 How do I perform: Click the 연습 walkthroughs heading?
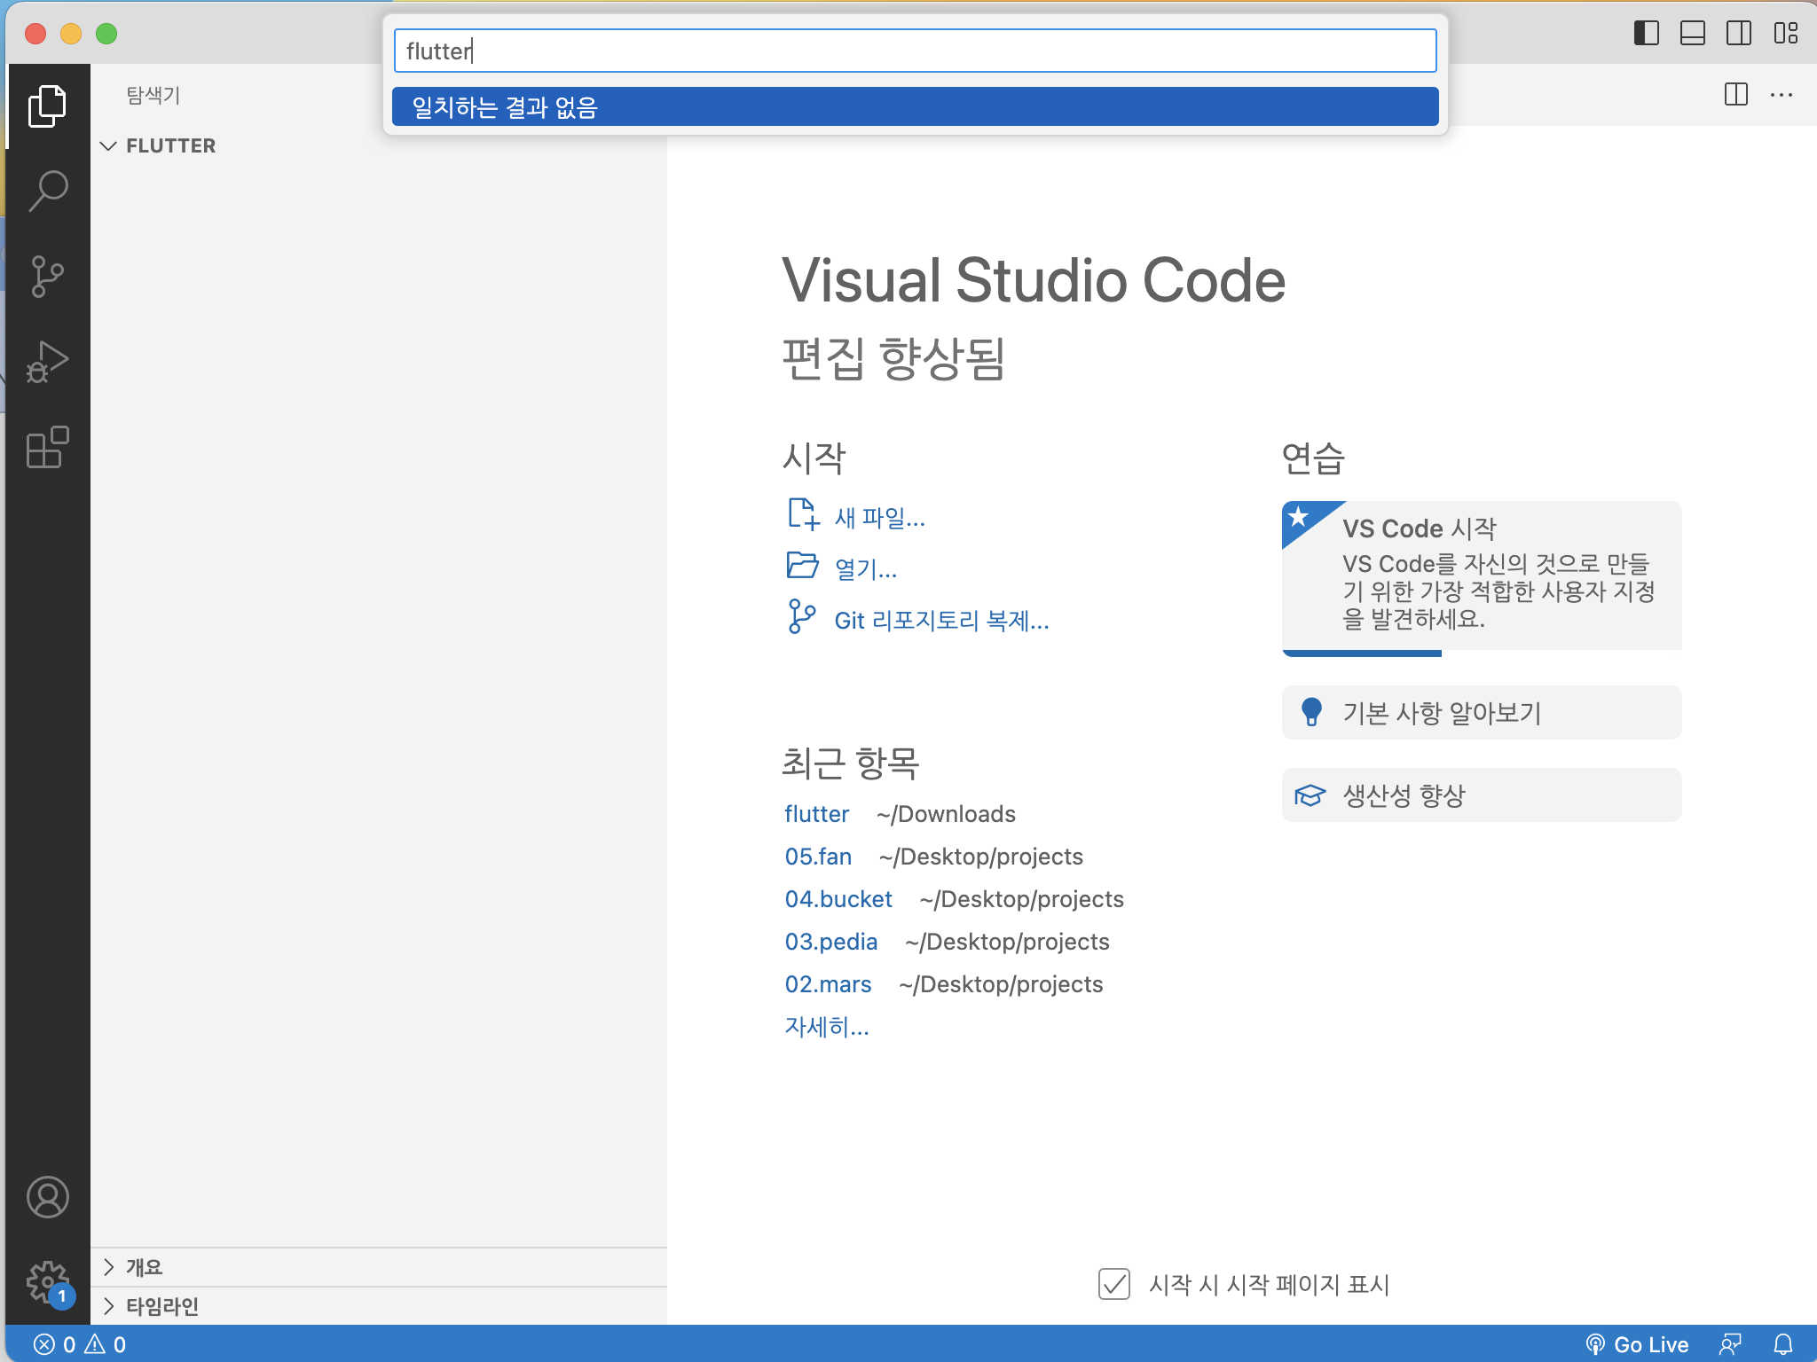[1314, 458]
